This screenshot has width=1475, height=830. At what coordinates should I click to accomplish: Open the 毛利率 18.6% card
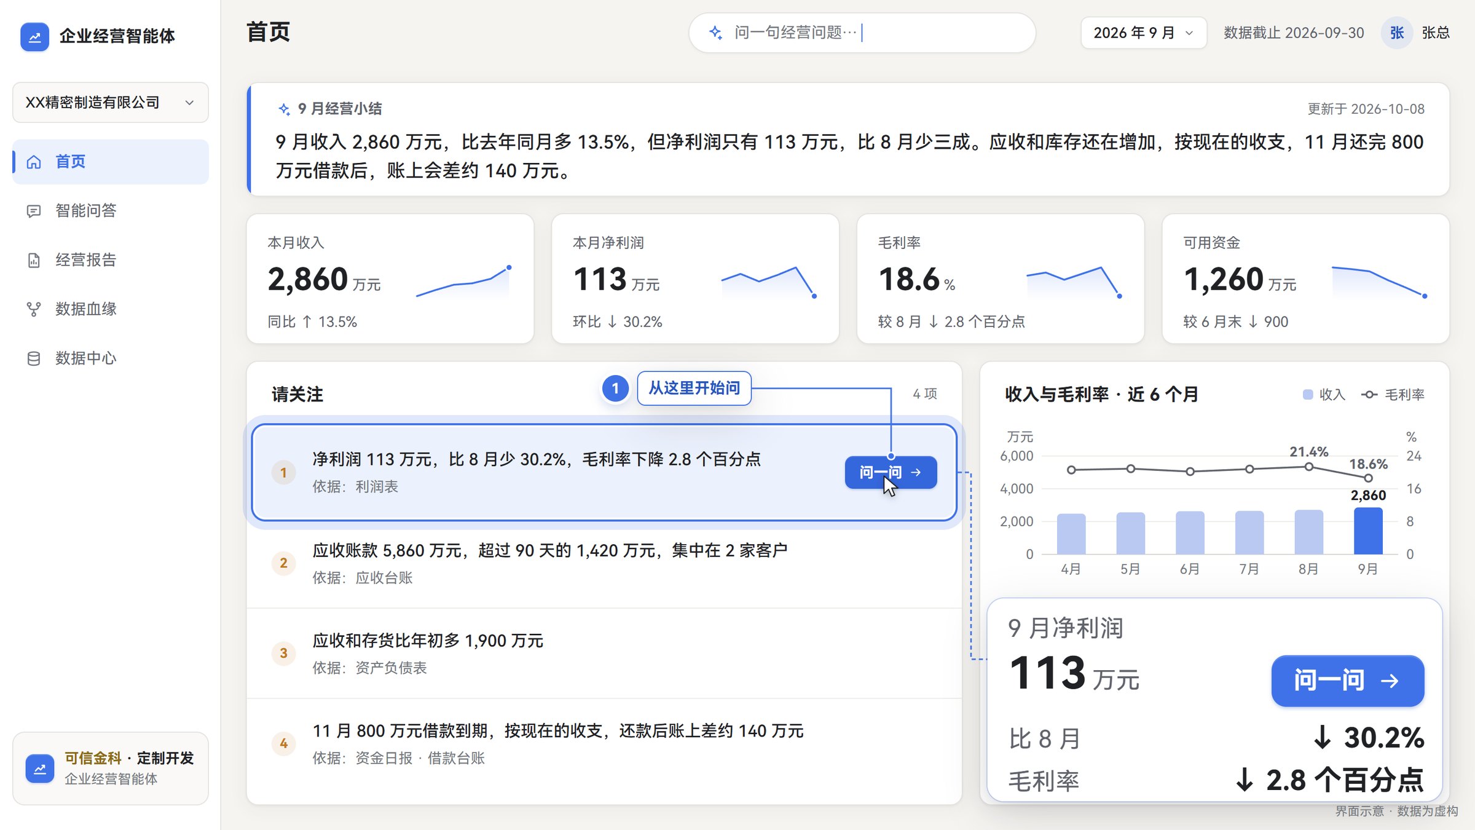(x=1001, y=279)
